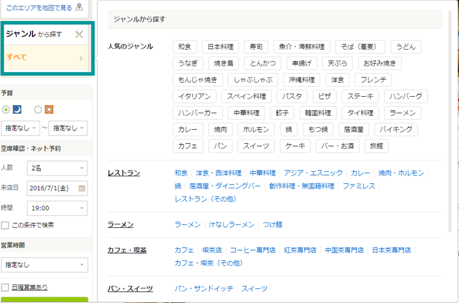The image size is (459, 303).
Task: Select the 焼肉 genre button
Action: point(221,129)
